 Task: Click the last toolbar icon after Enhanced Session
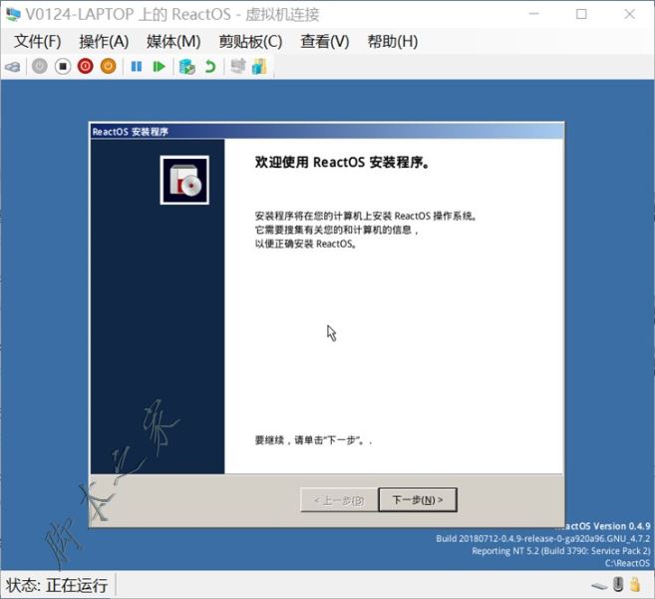(x=259, y=67)
